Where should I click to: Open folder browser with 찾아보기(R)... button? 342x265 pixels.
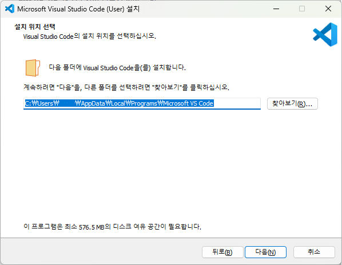coord(292,103)
